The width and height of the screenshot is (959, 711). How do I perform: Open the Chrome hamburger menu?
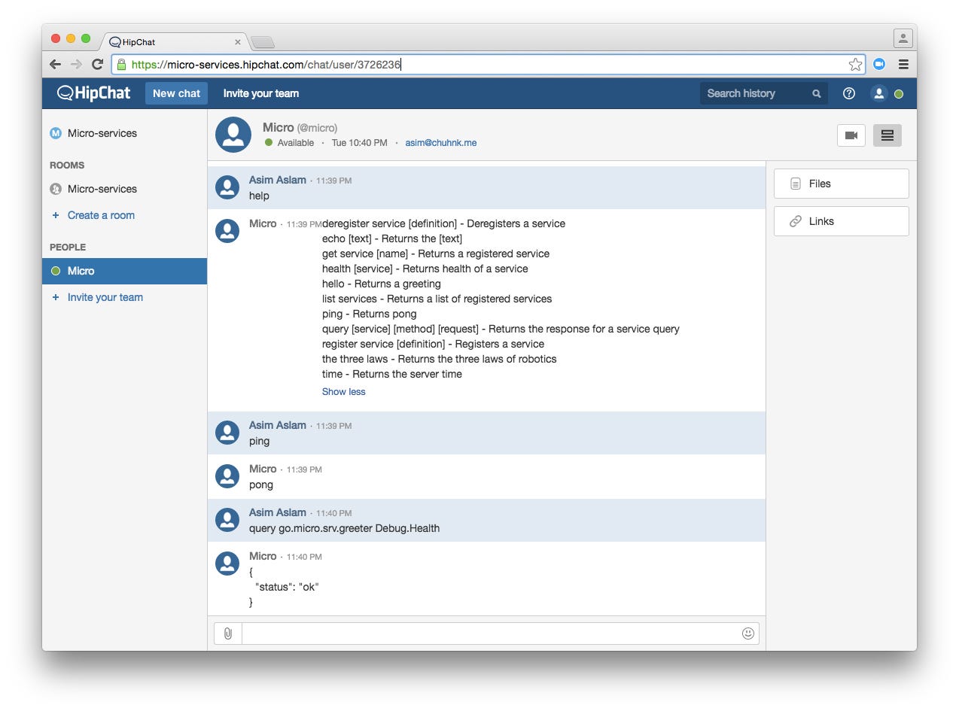[903, 65]
